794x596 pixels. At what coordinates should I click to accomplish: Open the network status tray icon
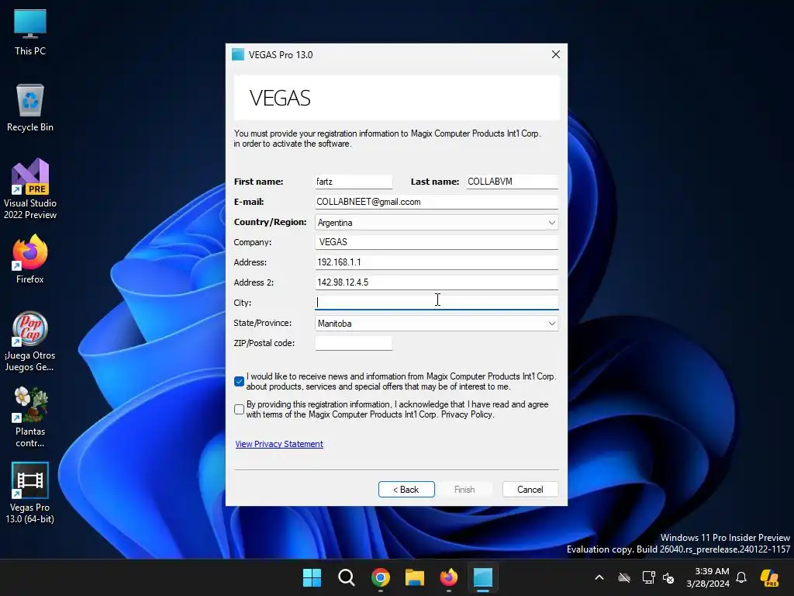pyautogui.click(x=648, y=577)
